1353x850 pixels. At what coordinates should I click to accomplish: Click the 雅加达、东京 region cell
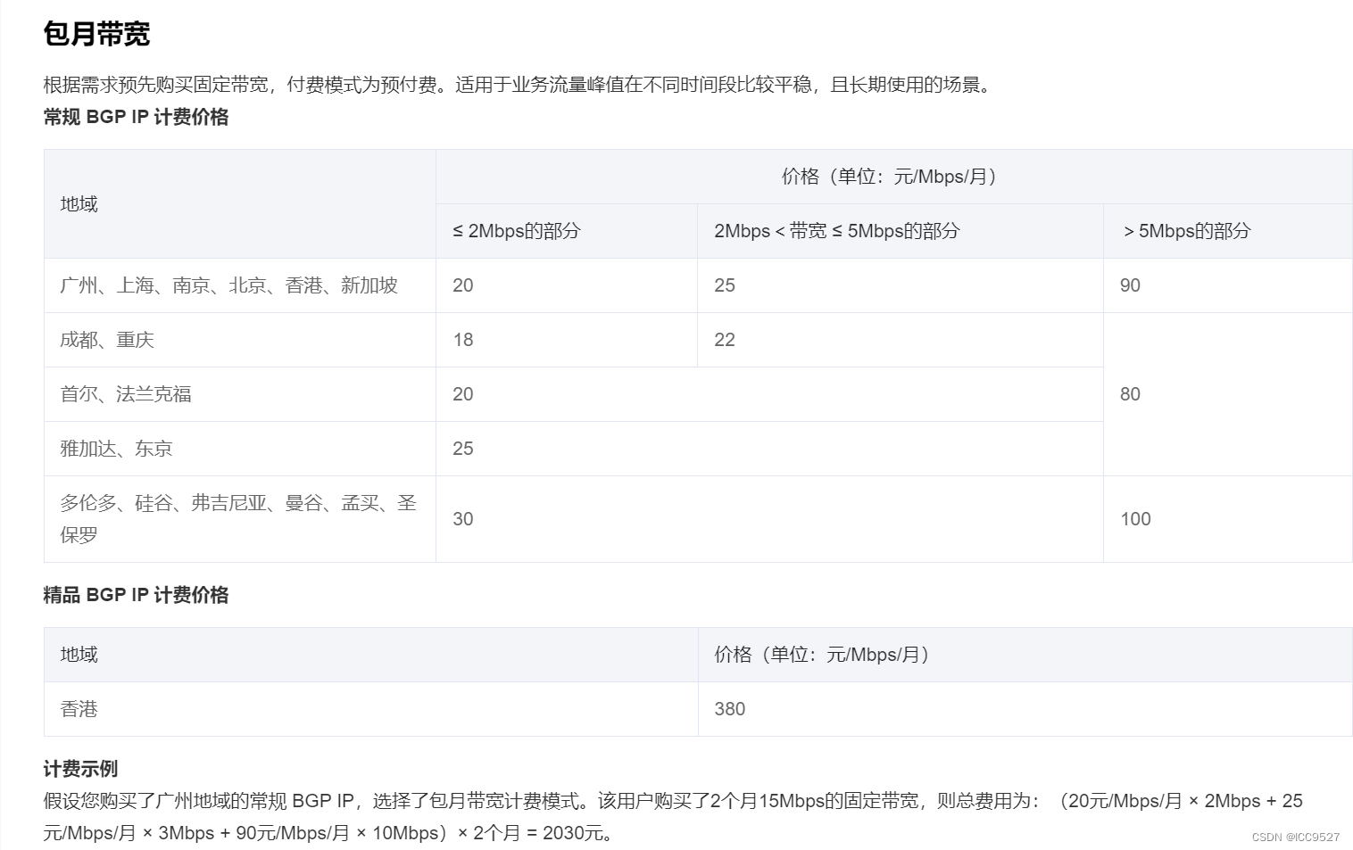(x=240, y=449)
